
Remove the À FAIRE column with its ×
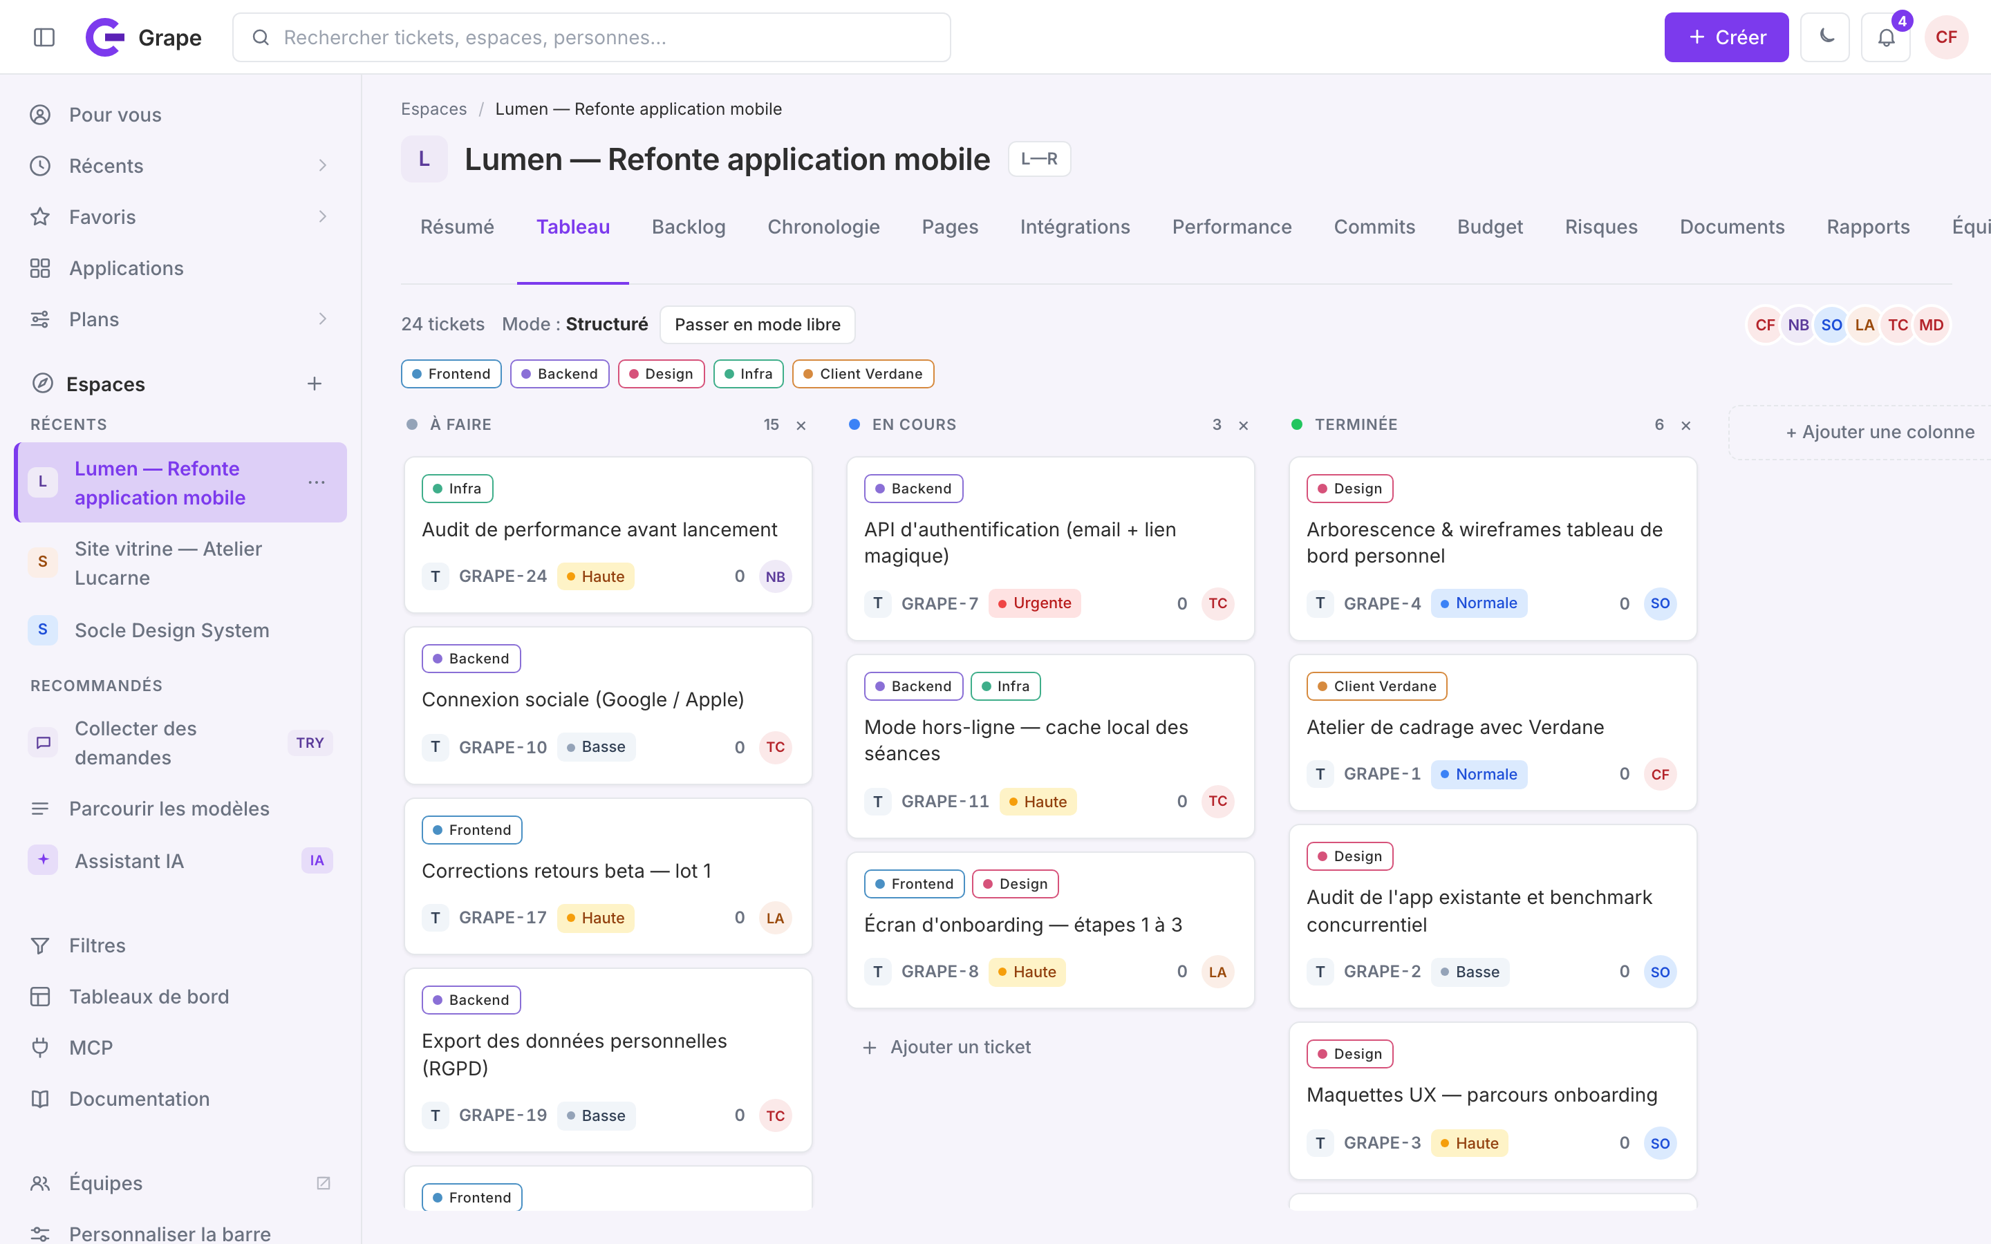(801, 425)
